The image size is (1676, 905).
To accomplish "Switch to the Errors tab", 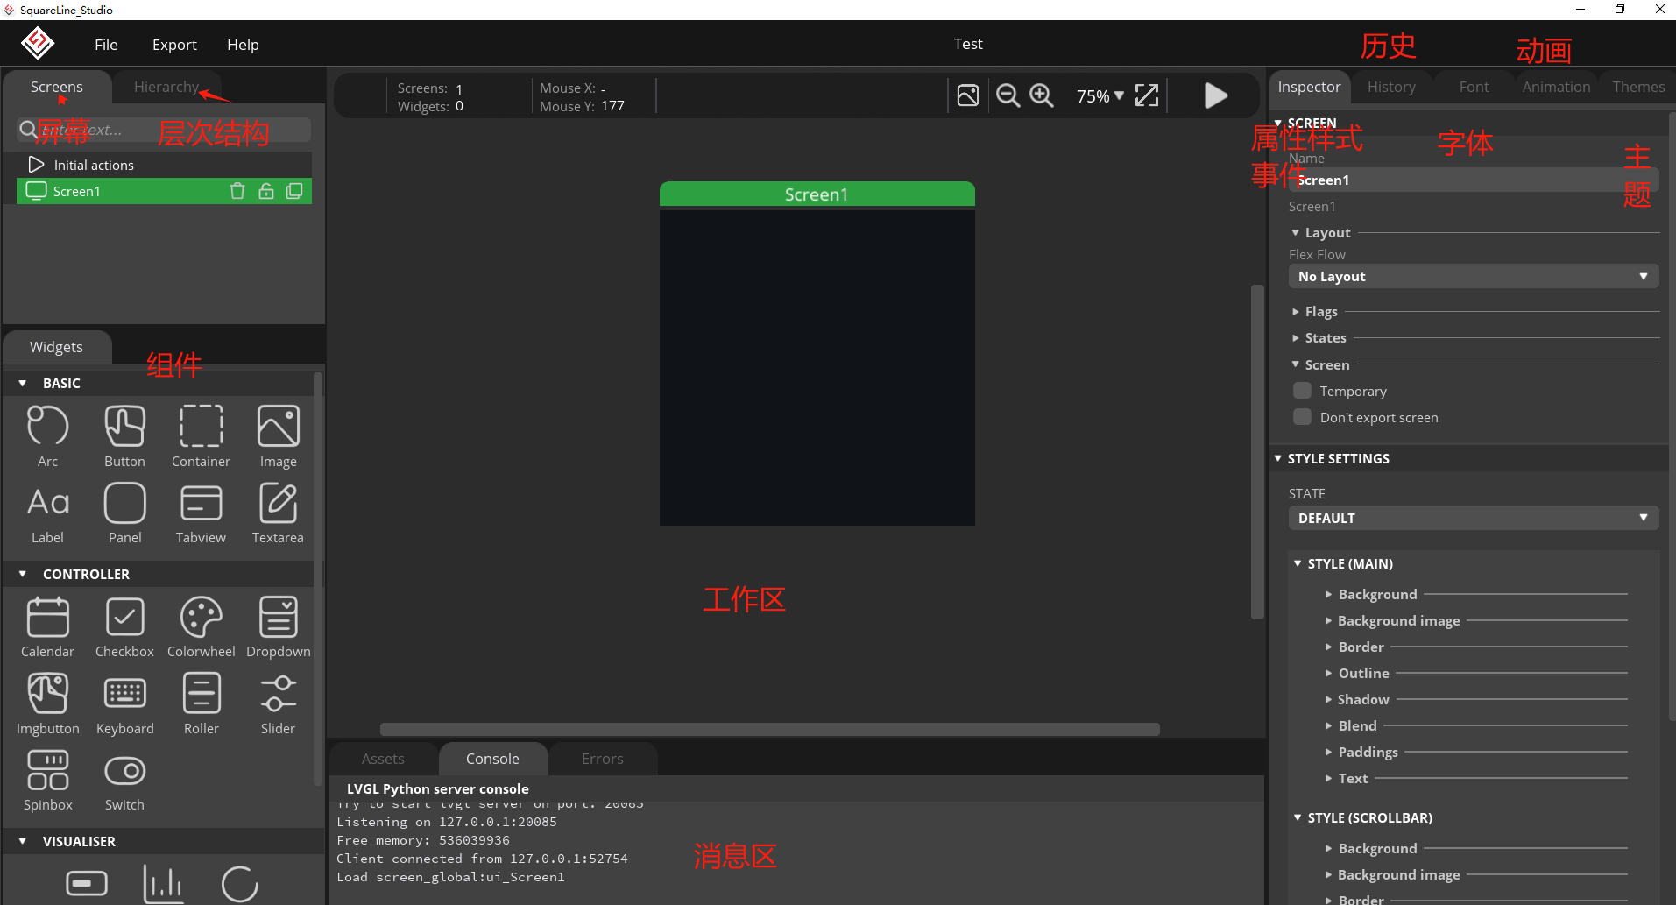I will coord(603,759).
